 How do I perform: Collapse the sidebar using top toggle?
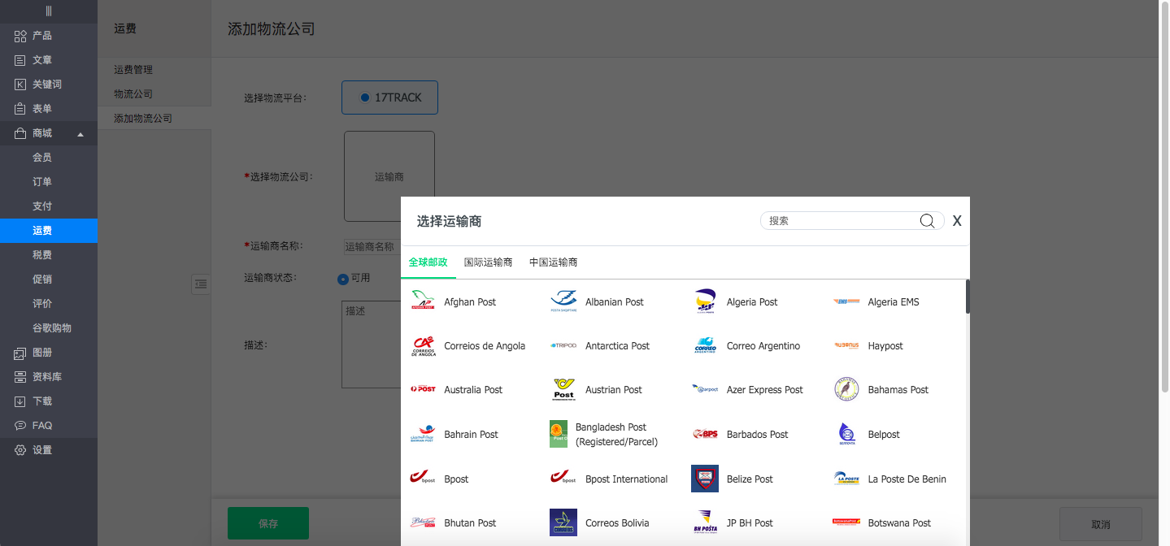tap(48, 11)
